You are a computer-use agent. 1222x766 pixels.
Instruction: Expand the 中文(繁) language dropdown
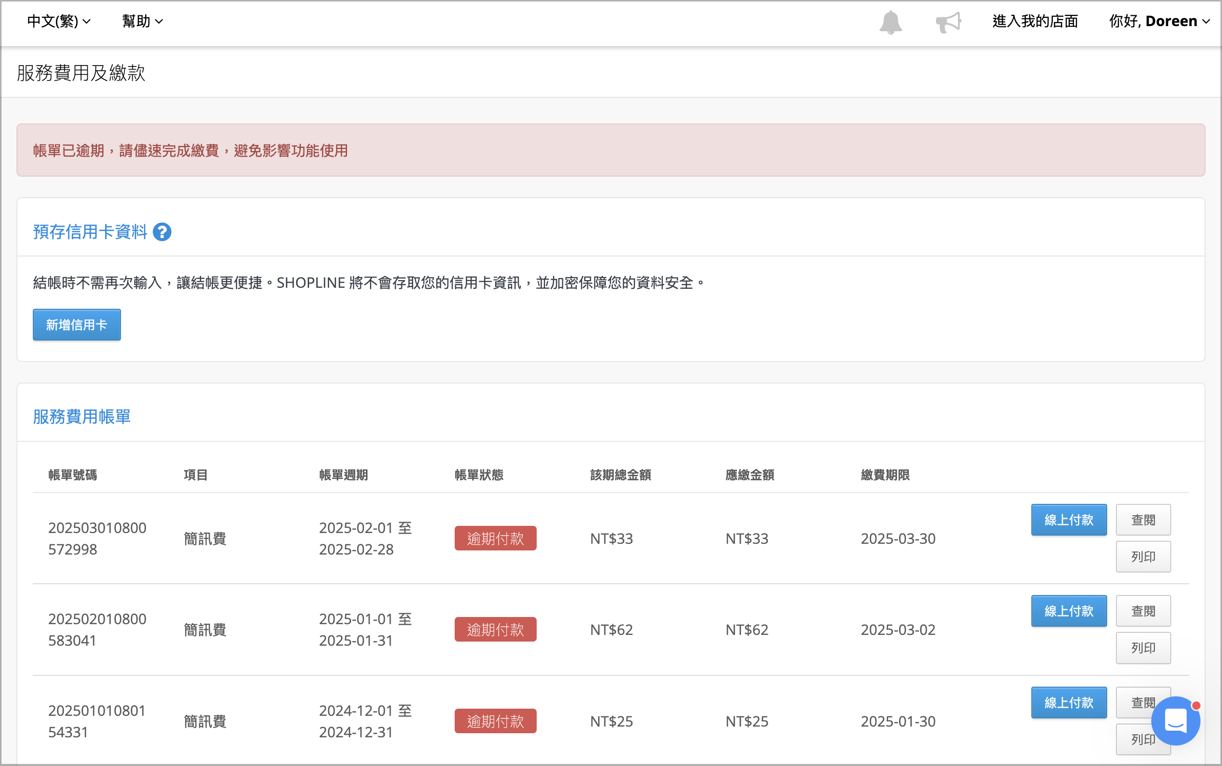59,22
